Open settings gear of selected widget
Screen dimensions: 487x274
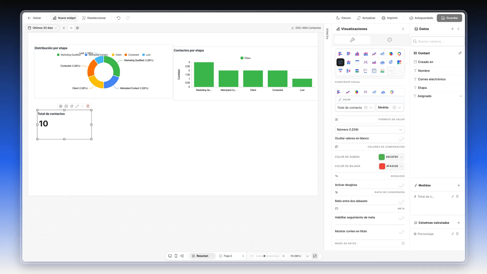[61, 106]
